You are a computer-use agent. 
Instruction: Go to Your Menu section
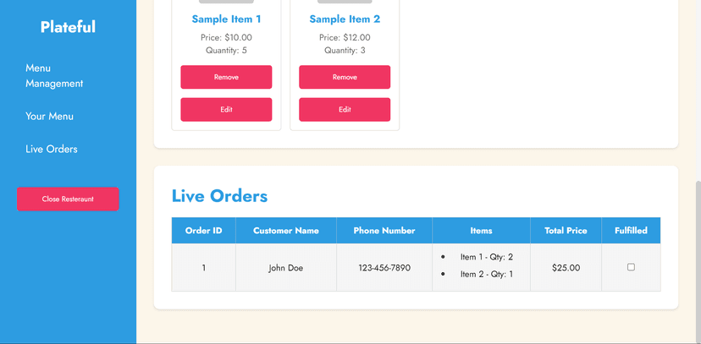click(49, 116)
